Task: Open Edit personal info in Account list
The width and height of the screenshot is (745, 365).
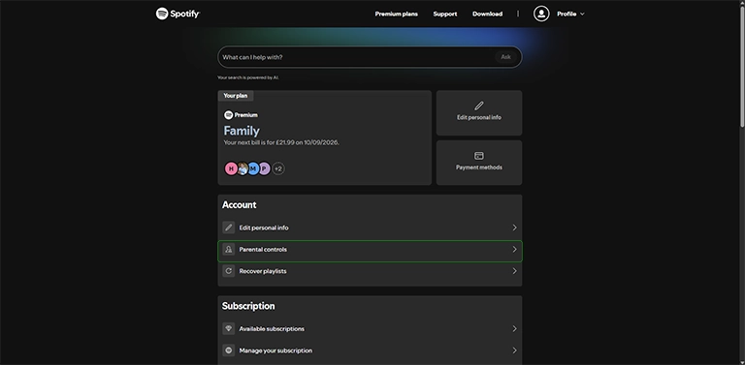Action: click(370, 228)
